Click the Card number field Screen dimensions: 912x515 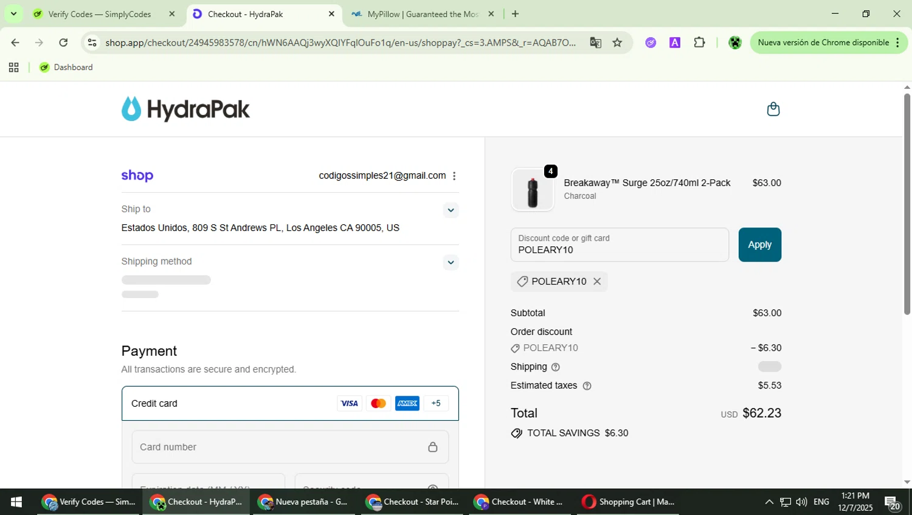pyautogui.click(x=290, y=447)
